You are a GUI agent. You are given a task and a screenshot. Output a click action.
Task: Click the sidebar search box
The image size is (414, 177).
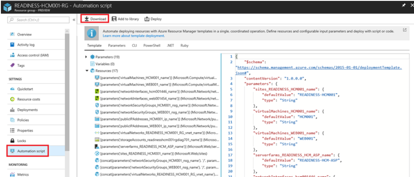point(39,20)
